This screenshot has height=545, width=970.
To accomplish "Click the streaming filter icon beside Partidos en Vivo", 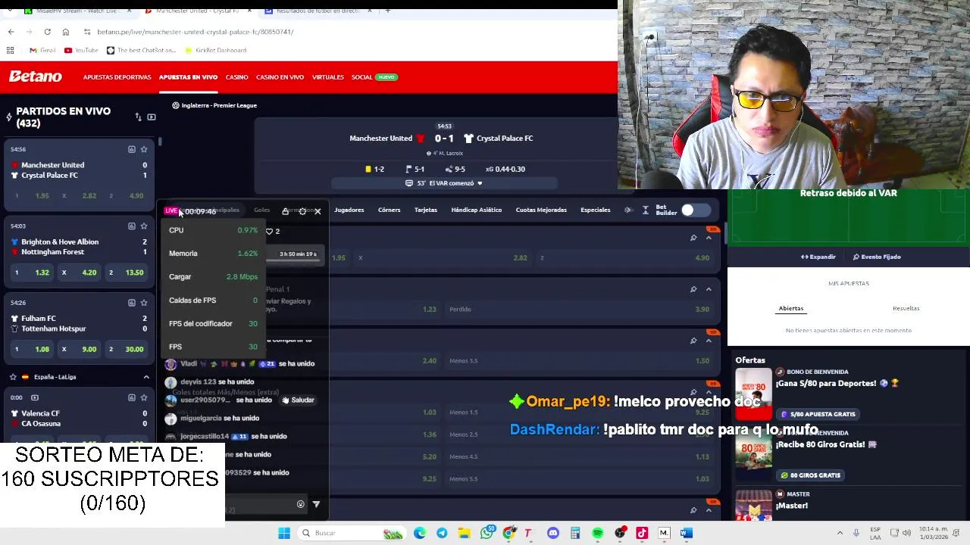I will tap(152, 117).
